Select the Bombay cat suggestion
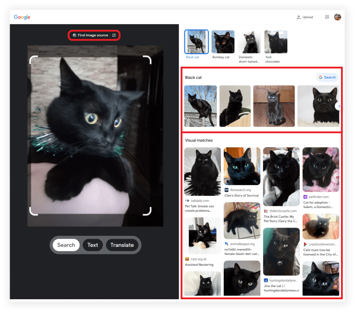The image size is (356, 313). coord(223,42)
